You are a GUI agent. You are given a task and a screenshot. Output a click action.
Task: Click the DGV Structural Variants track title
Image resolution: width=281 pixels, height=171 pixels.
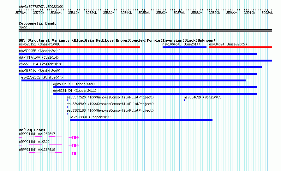[117, 40]
